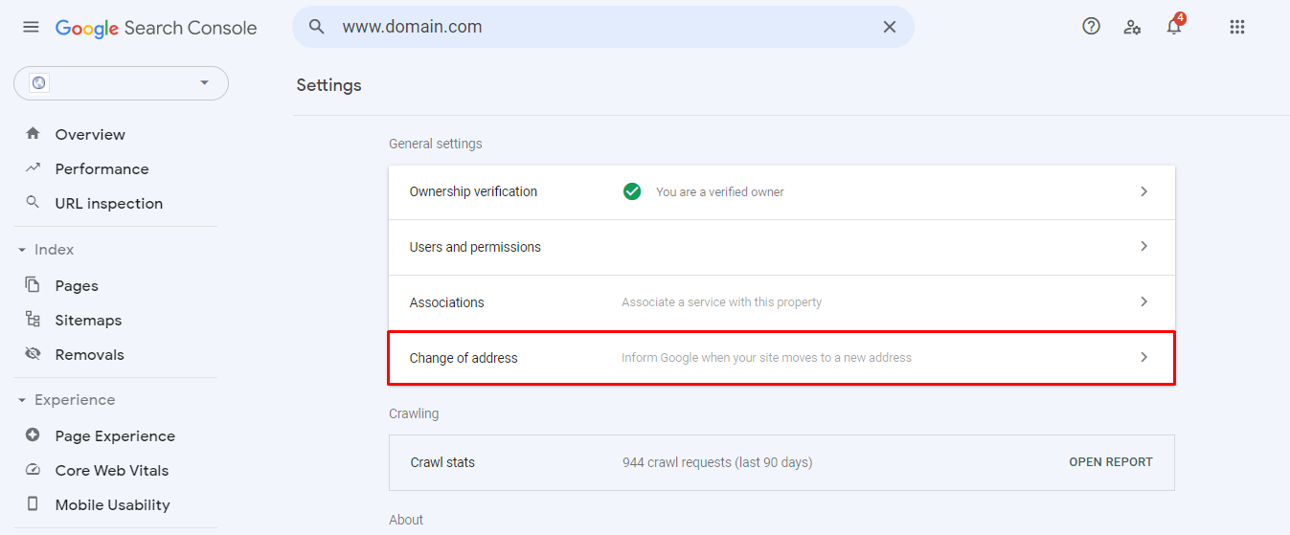Screen dimensions: 1290x535
Task: Clear the search field with X
Action: 889,27
